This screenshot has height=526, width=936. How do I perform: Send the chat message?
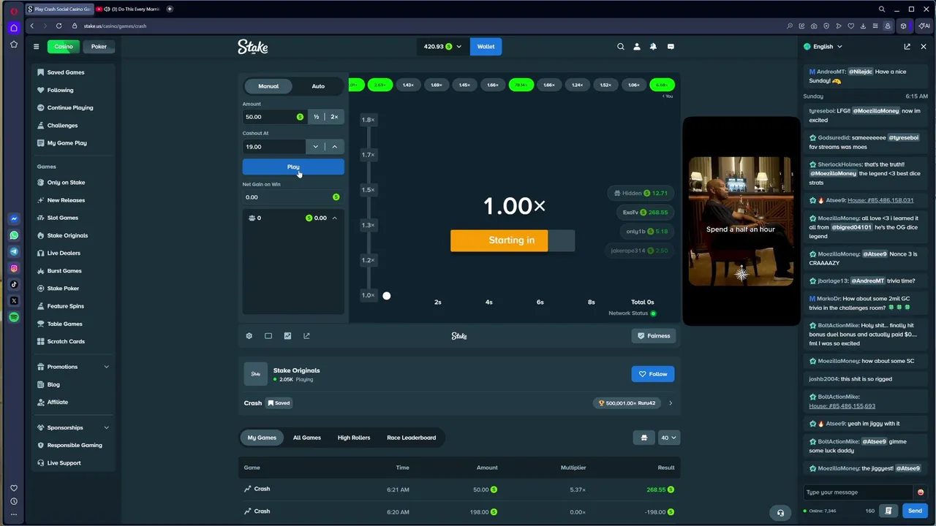tap(915, 511)
